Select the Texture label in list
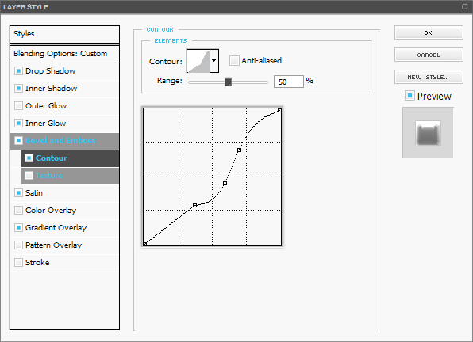 [x=49, y=176]
